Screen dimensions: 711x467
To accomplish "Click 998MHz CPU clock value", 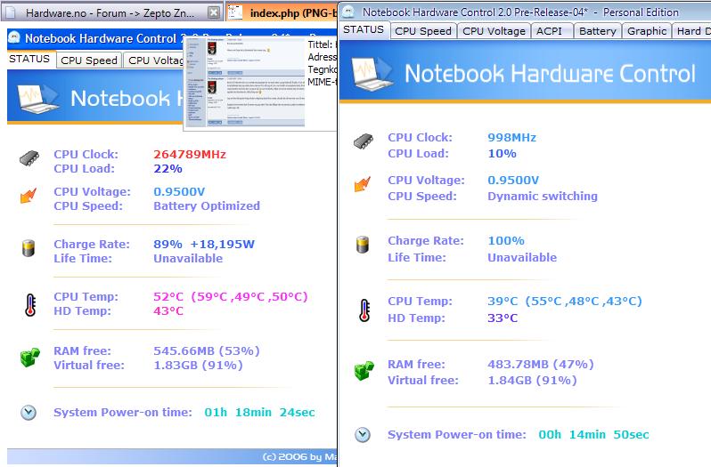I will point(512,138).
